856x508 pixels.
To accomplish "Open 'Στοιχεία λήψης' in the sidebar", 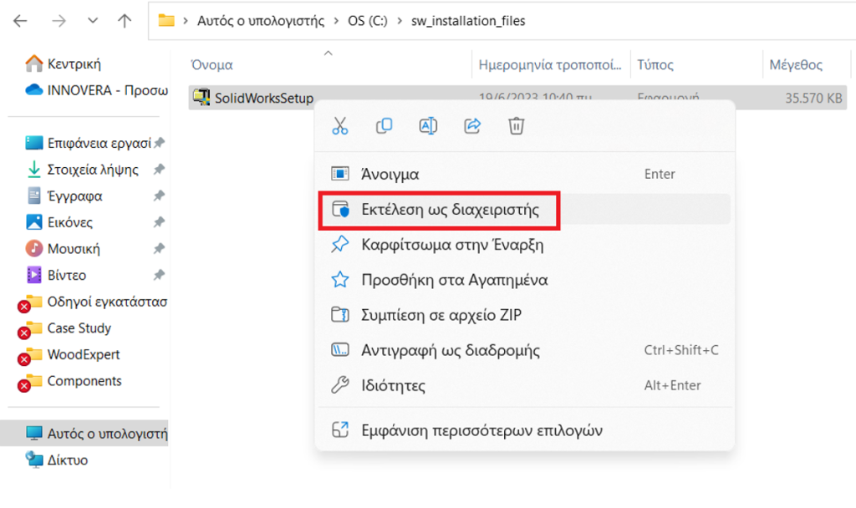I will tap(92, 170).
